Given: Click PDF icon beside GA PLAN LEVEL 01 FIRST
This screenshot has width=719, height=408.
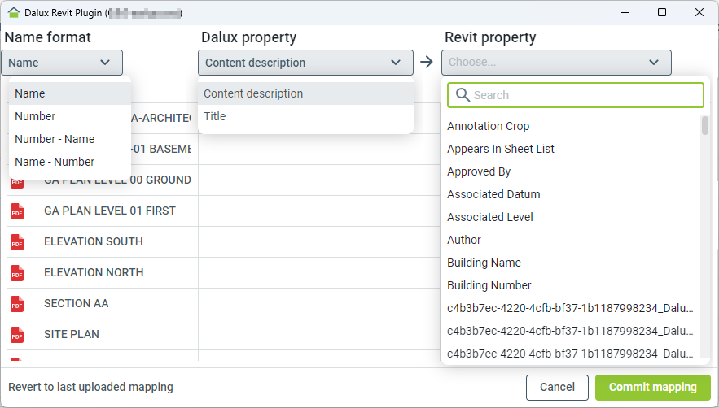Looking at the screenshot, I should tap(17, 211).
